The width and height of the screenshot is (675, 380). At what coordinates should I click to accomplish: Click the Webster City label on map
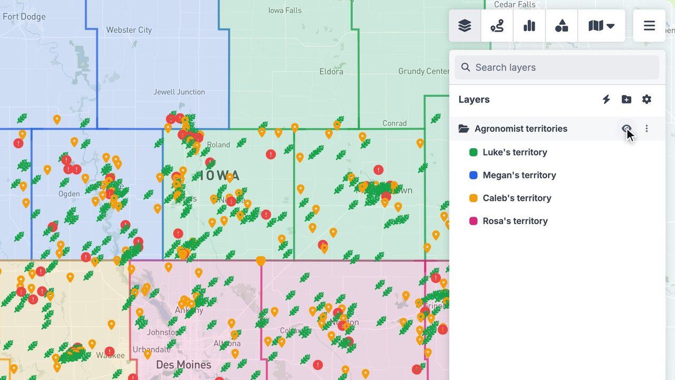point(129,30)
